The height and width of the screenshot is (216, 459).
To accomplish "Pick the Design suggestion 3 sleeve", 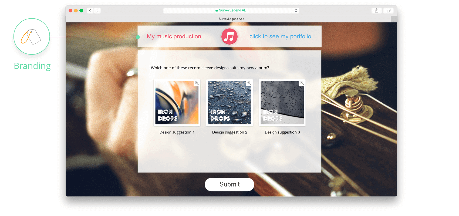I will 282,103.
